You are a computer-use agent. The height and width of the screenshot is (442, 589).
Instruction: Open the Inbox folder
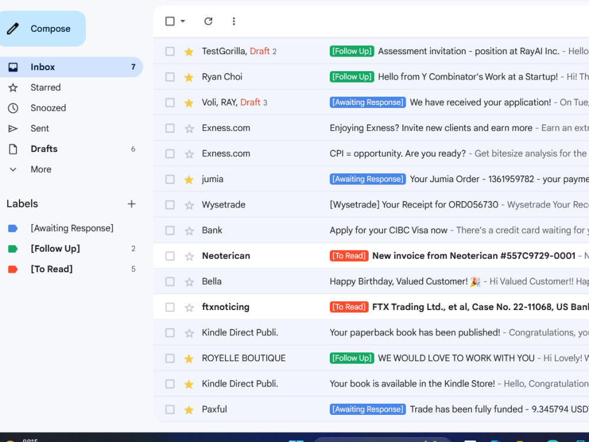point(71,67)
